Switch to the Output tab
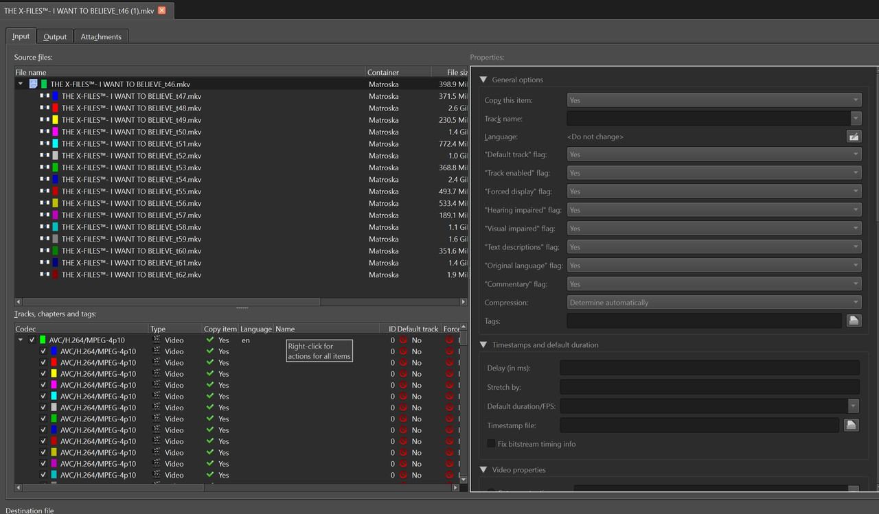Viewport: 879px width, 514px height. [x=55, y=36]
